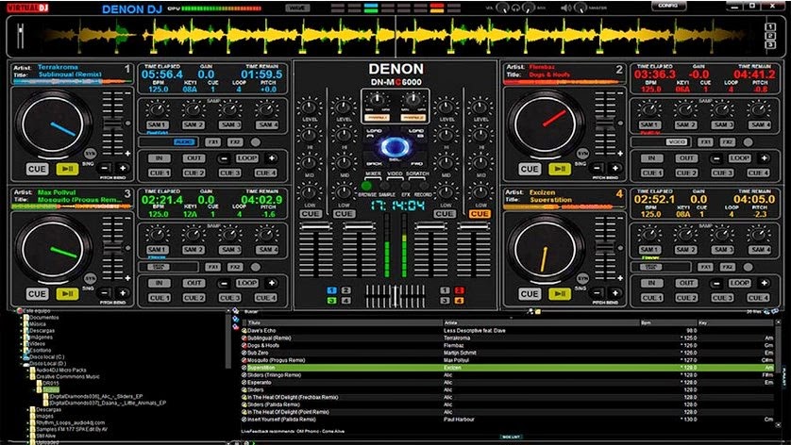Hit the CUE button on deck 1
This screenshot has width=791, height=445.
pos(38,169)
